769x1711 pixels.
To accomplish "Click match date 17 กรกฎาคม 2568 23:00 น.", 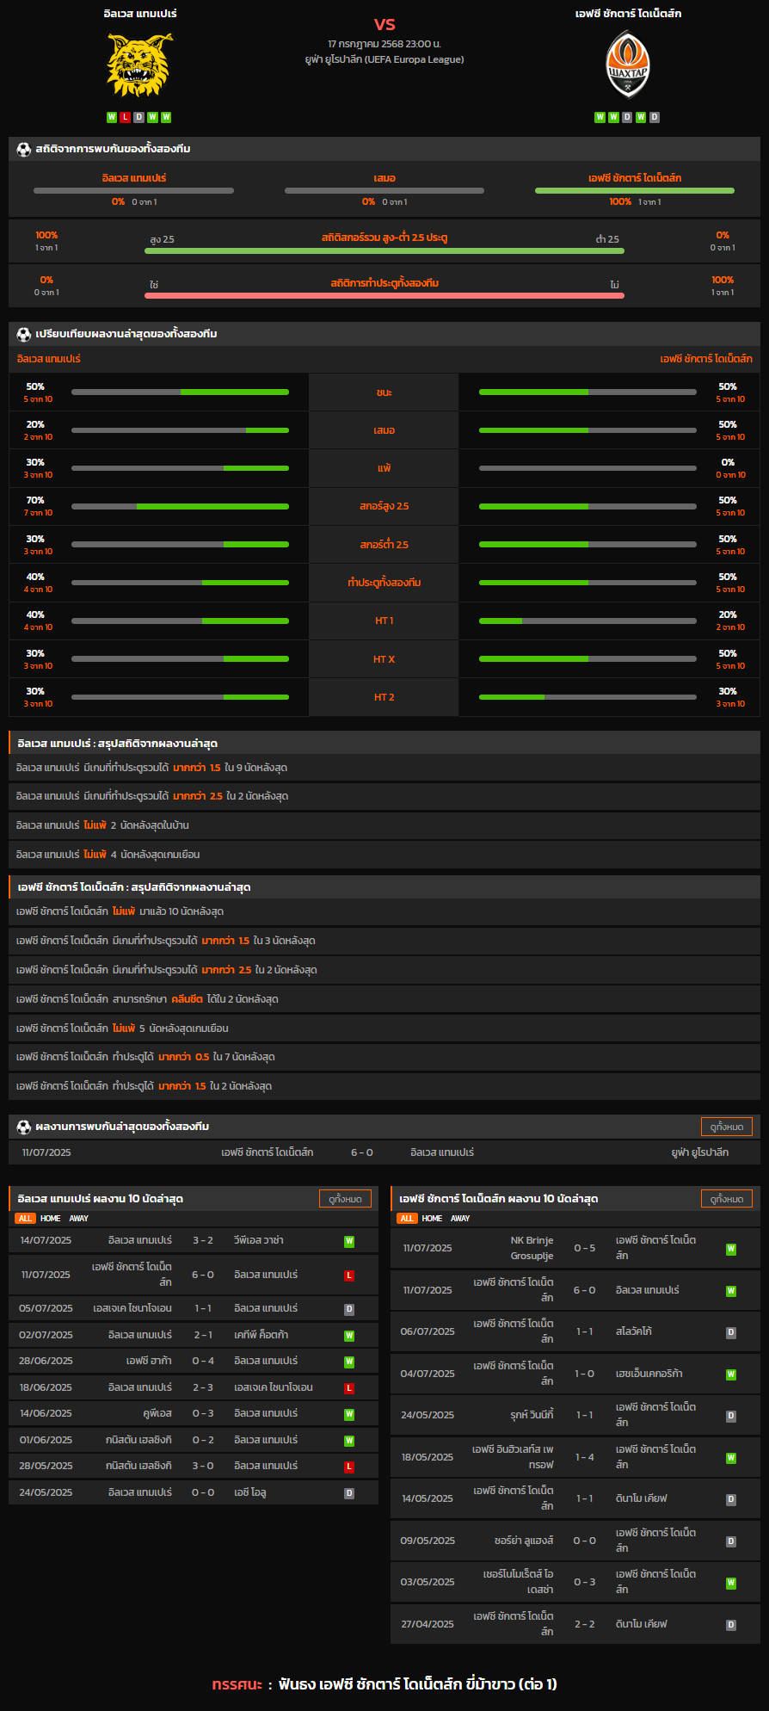I will point(384,44).
